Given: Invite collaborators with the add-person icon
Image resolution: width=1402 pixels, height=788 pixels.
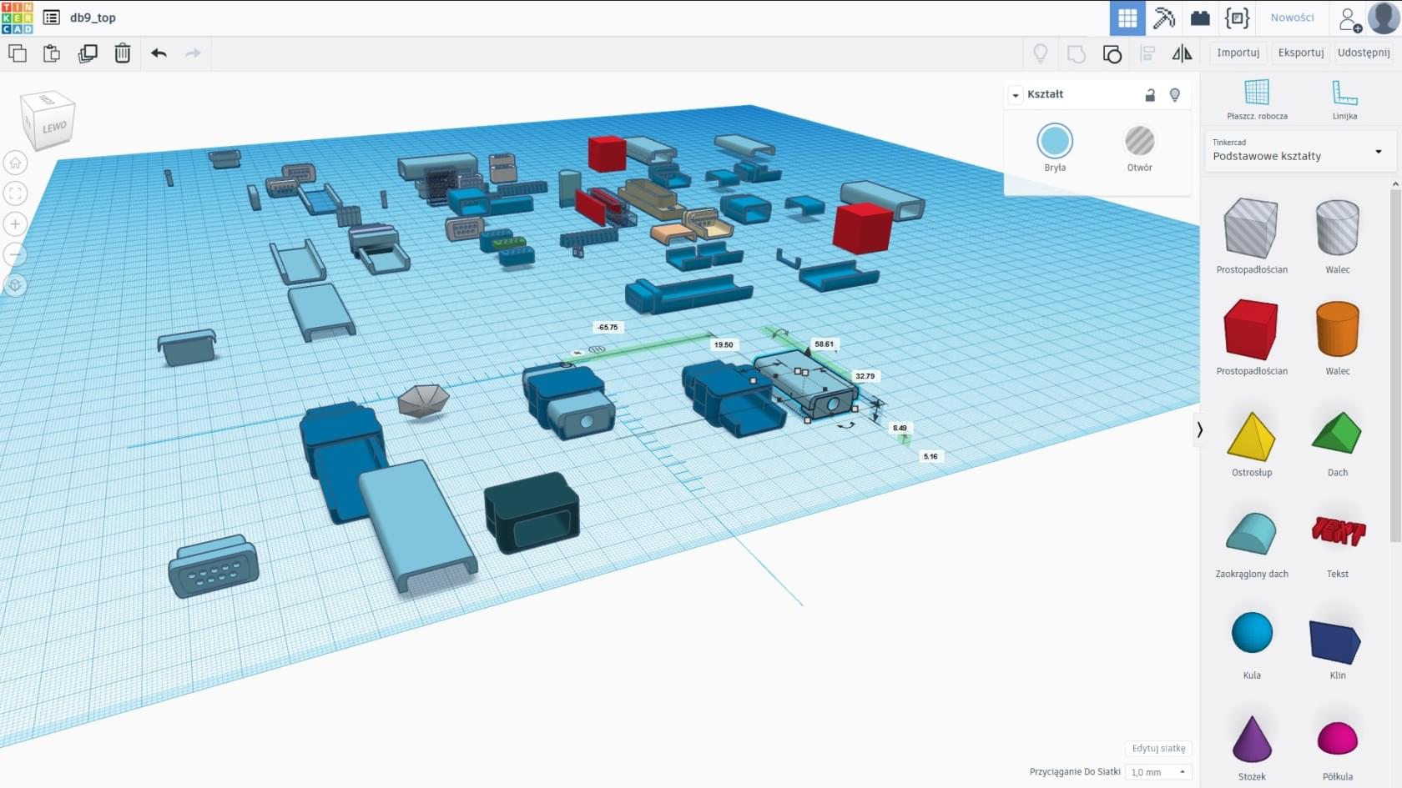Looking at the screenshot, I should click(1349, 18).
